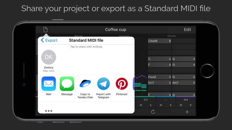Select Import with Telegram

click(103, 84)
